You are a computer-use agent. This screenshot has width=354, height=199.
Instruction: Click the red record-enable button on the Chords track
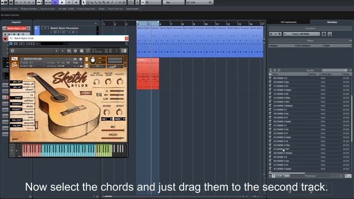[x=5, y=39]
